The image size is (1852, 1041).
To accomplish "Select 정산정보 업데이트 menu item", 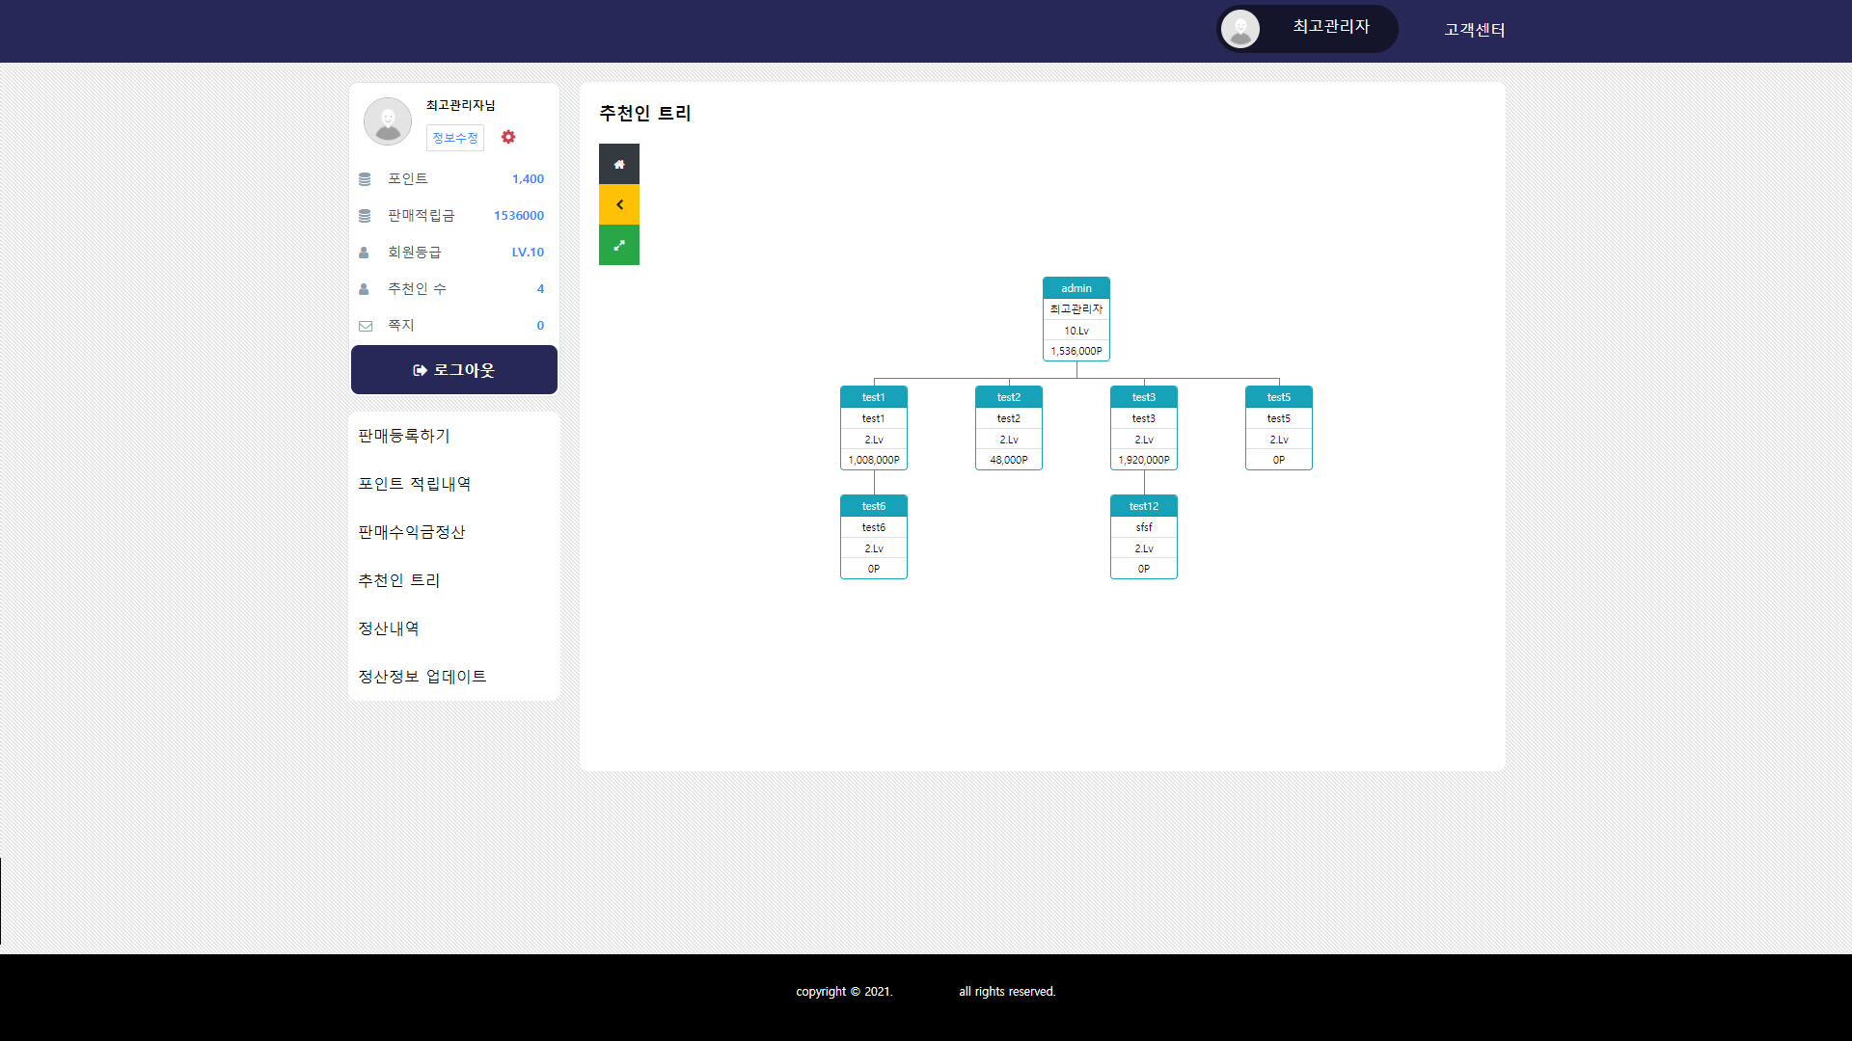I will point(422,677).
